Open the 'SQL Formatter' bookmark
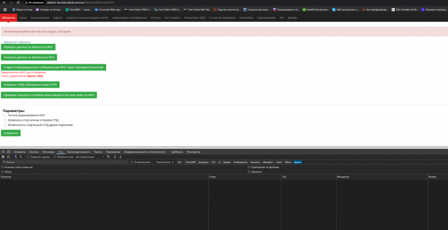The height and width of the screenshot is (230, 448). coord(404,9)
